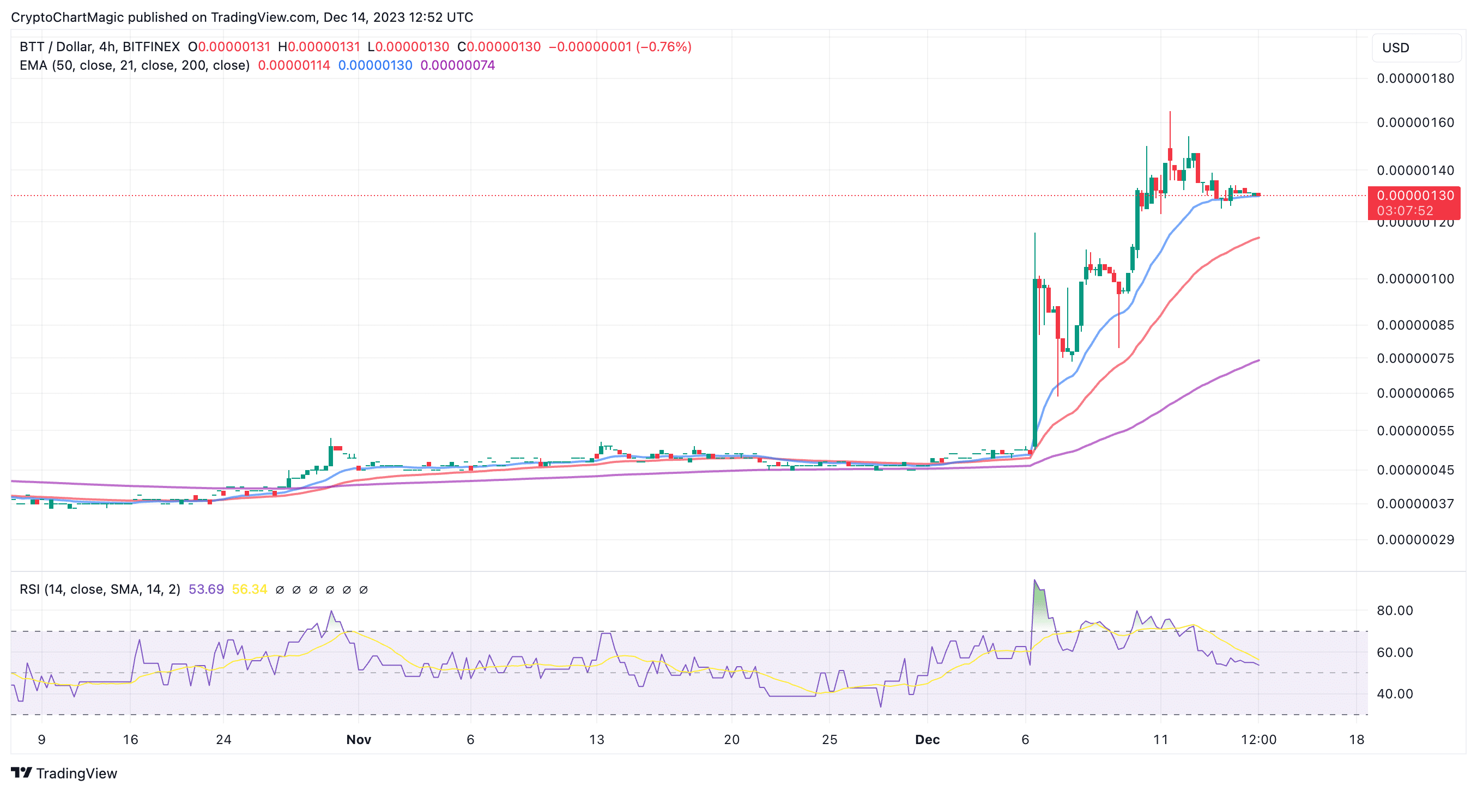This screenshot has height=792, width=1477.
Task: Click price axis label 0.00000160
Action: pos(1415,122)
